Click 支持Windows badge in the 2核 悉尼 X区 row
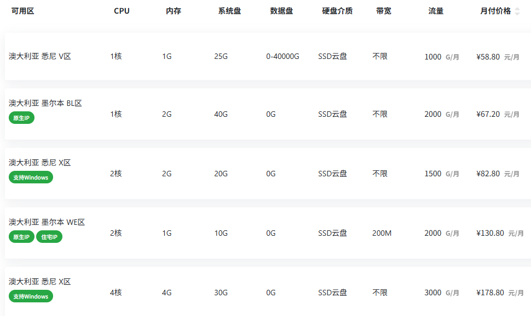The image size is (531, 316). tap(31, 177)
